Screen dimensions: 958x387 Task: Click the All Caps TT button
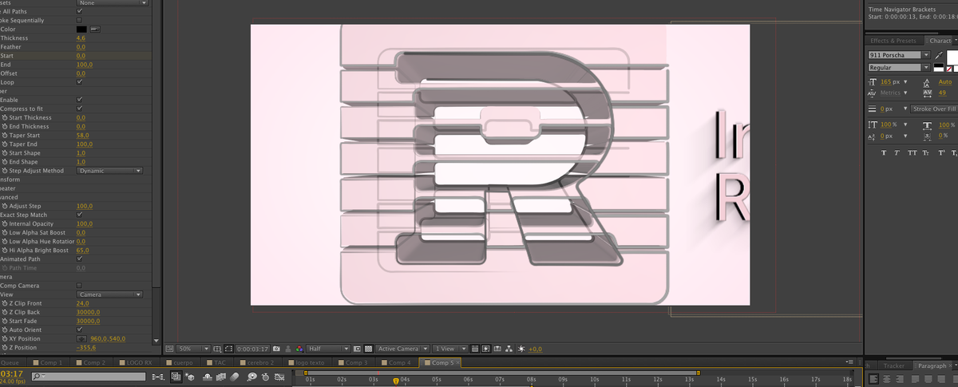pos(912,152)
